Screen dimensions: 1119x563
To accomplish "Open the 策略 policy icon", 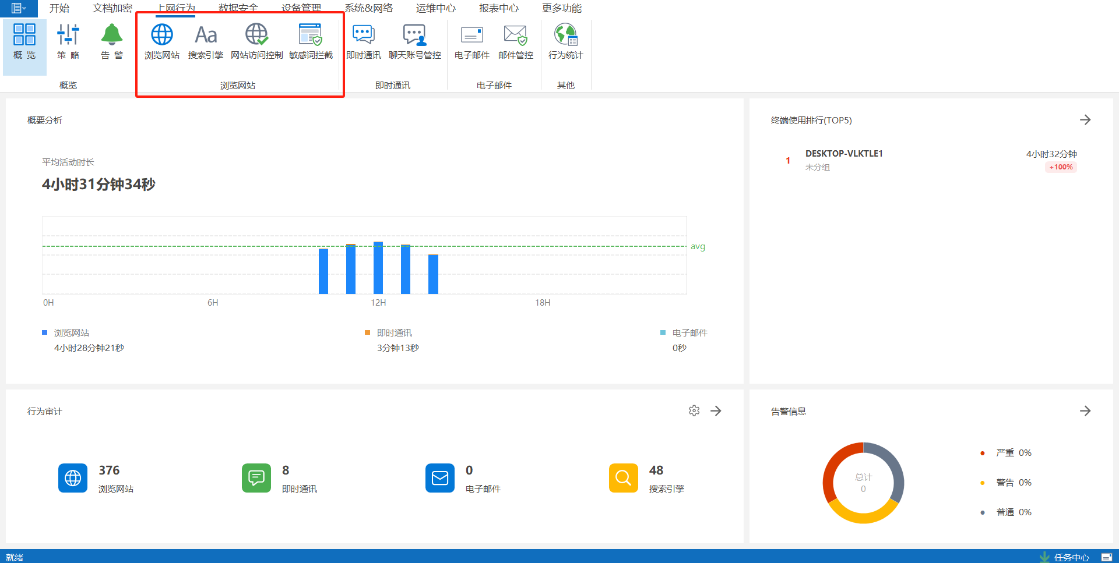I will click(68, 42).
